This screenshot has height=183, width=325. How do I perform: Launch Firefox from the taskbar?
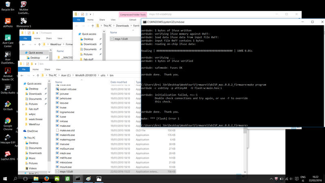click(x=46, y=179)
